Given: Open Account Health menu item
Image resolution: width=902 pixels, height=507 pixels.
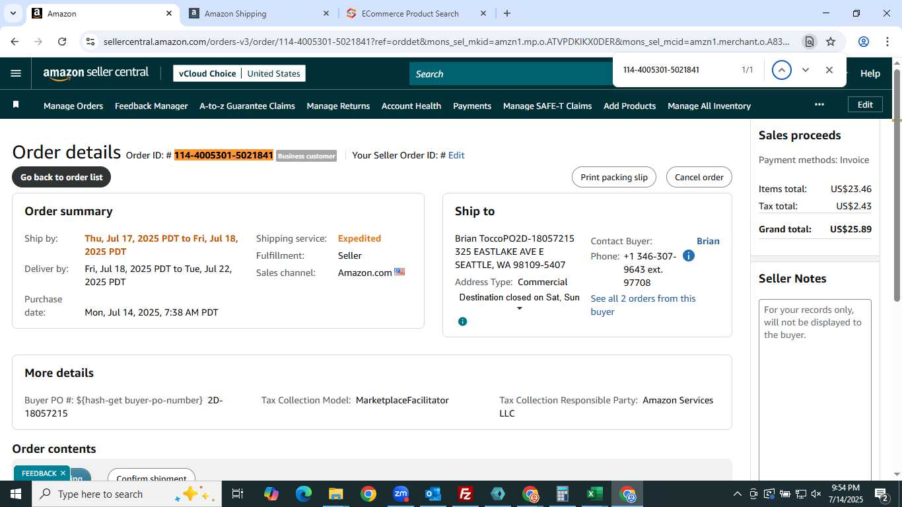Looking at the screenshot, I should click(x=411, y=106).
